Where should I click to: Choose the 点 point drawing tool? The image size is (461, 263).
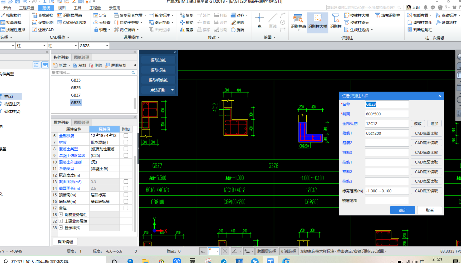click(259, 21)
